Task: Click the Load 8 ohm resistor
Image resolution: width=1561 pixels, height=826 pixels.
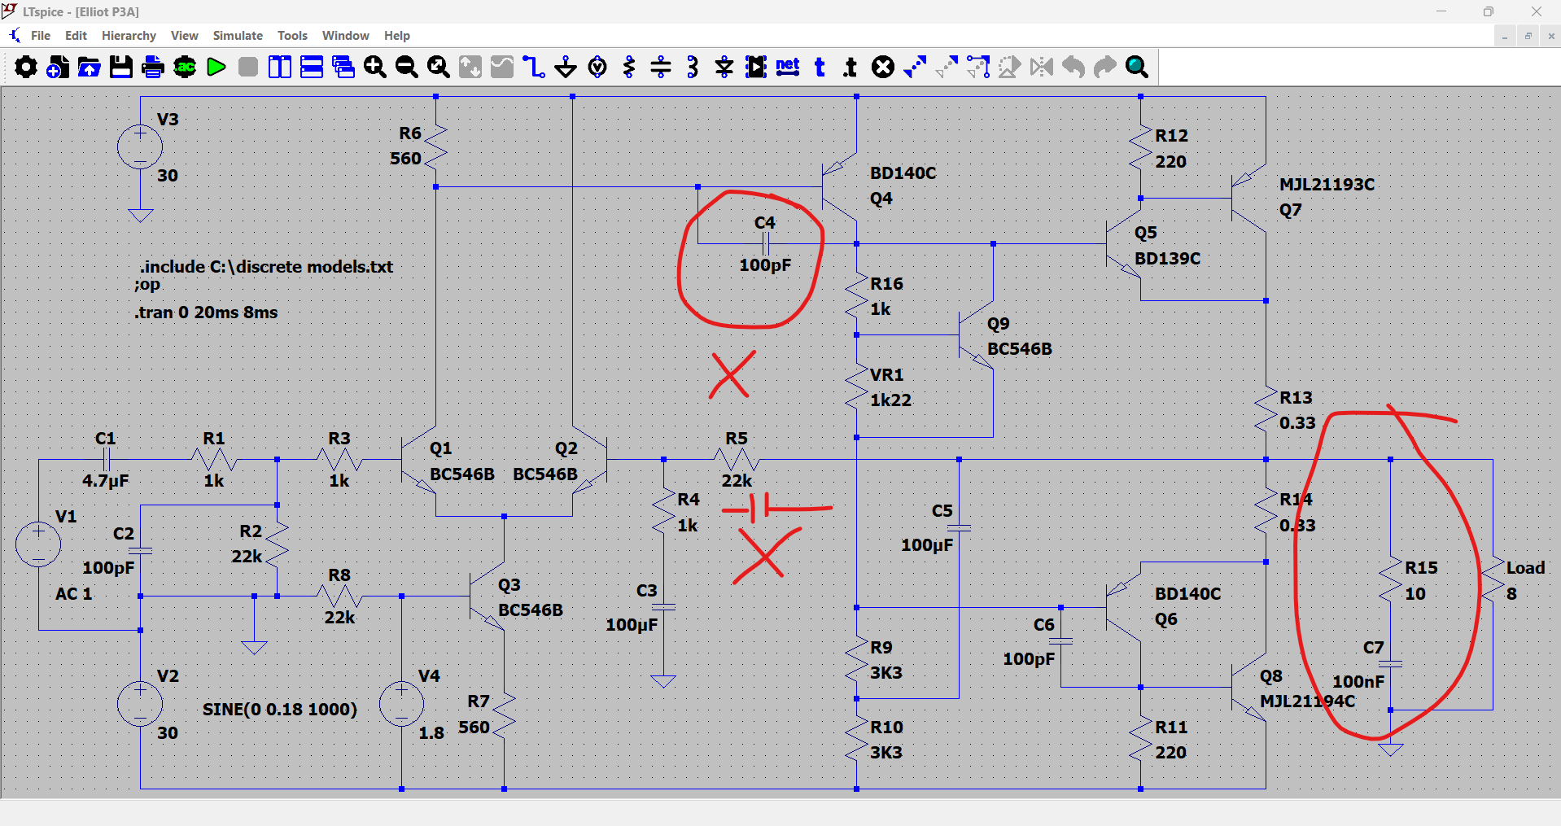Action: click(x=1493, y=579)
